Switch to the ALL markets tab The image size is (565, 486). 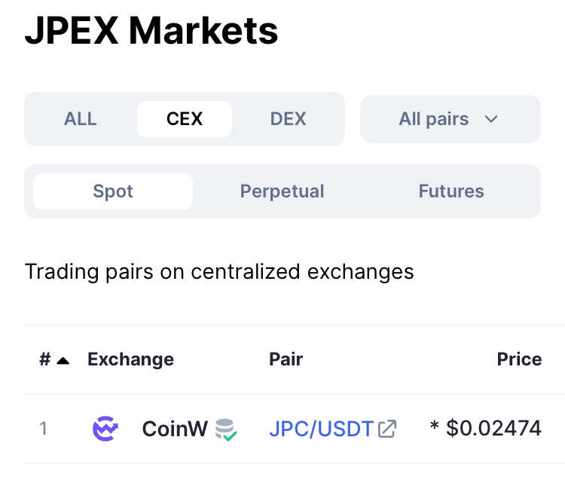pos(81,119)
